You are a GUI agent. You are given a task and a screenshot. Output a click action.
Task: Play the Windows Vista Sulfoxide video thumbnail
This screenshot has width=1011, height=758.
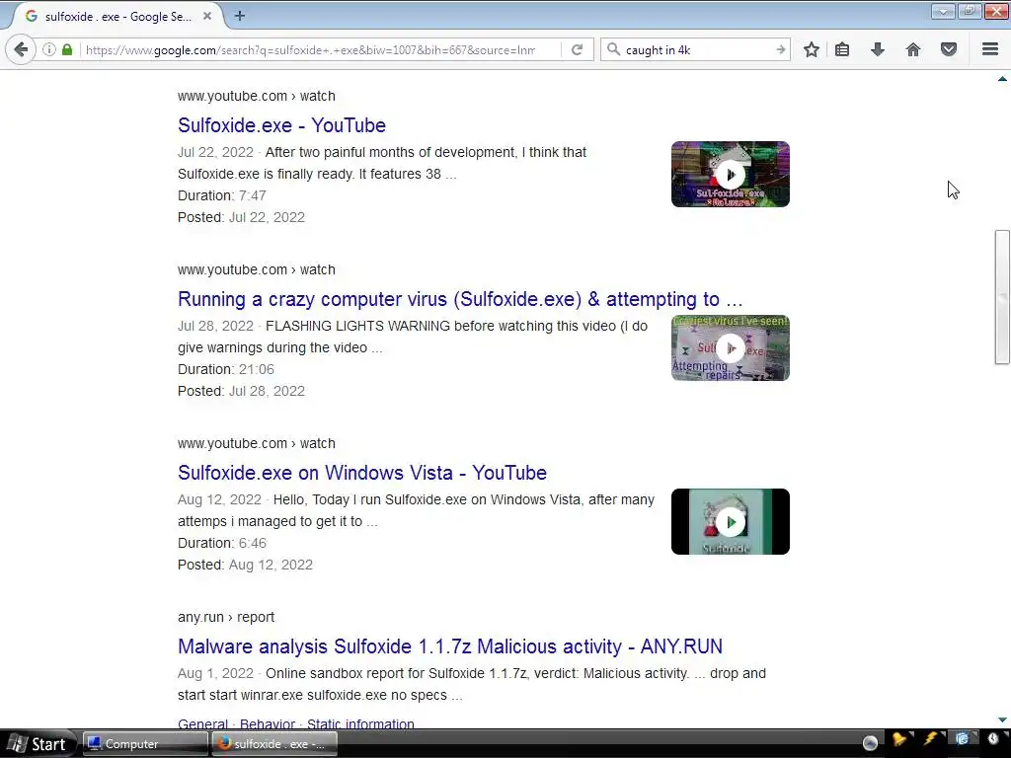[x=731, y=521]
